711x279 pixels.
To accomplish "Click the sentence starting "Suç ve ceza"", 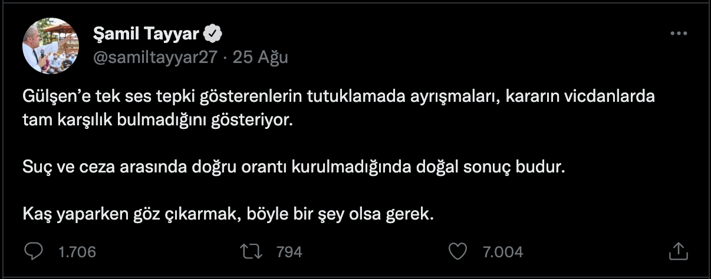I will 294,167.
